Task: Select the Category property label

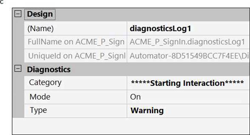Action: pos(45,83)
